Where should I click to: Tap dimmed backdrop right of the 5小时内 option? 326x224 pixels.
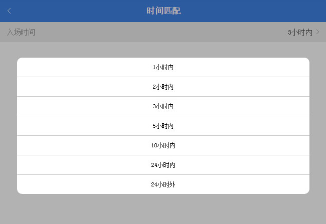[317, 126]
